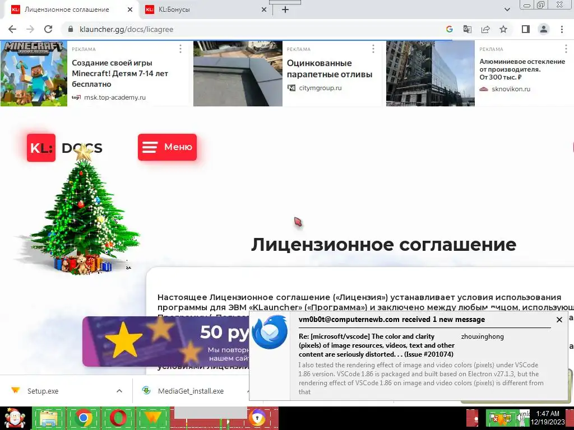
Task: Open the keyhole lock app on taskbar
Action: [x=258, y=418]
